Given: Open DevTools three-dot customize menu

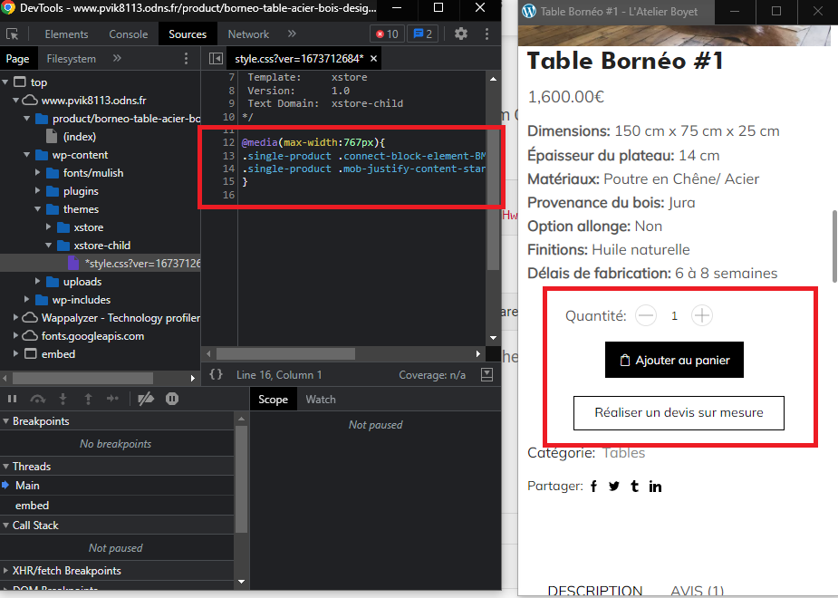Looking at the screenshot, I should [x=486, y=34].
